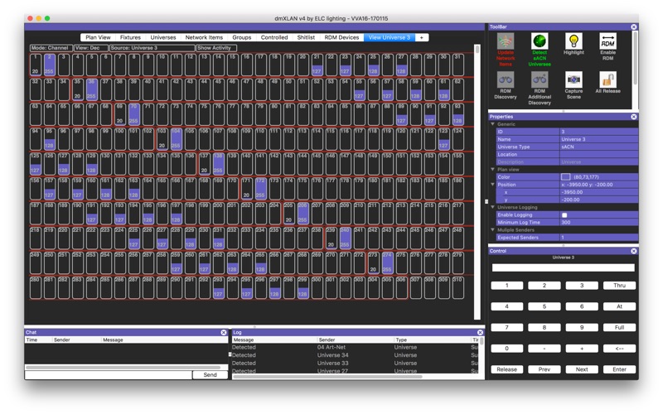Collapse the Universe Logging section
Image resolution: width=663 pixels, height=414 pixels.
pyautogui.click(x=493, y=208)
